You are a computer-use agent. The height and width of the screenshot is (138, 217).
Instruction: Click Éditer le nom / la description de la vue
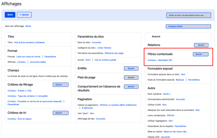click(x=186, y=15)
